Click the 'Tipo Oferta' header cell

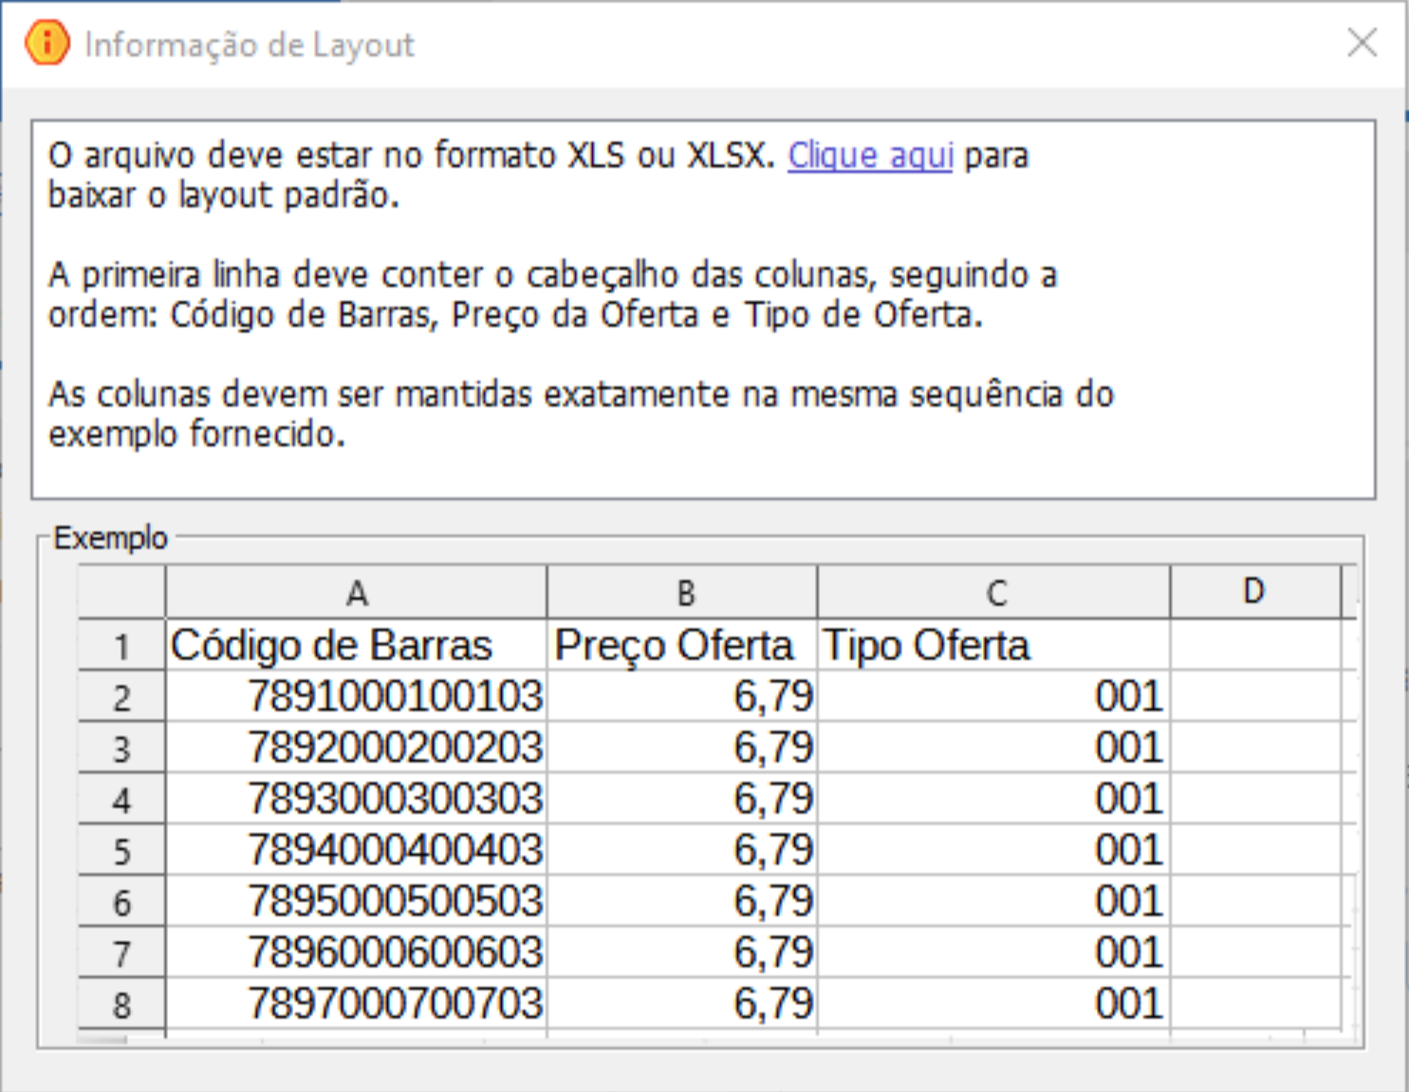pos(926,646)
